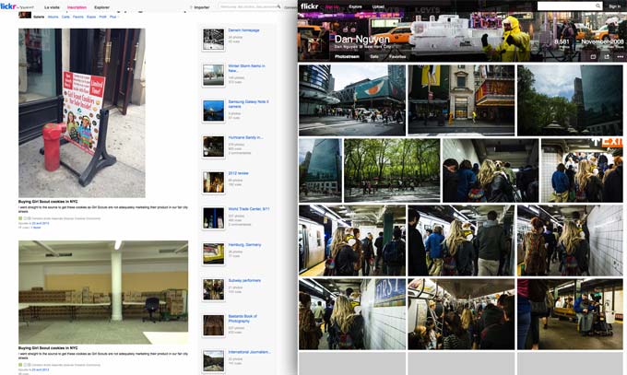Switch to the Favorites tab

click(x=397, y=57)
